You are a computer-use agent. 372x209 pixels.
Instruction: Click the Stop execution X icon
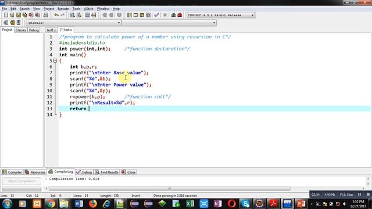(165, 15)
